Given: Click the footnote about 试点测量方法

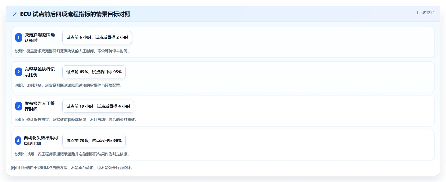Looking at the screenshot, I should click(72, 168).
